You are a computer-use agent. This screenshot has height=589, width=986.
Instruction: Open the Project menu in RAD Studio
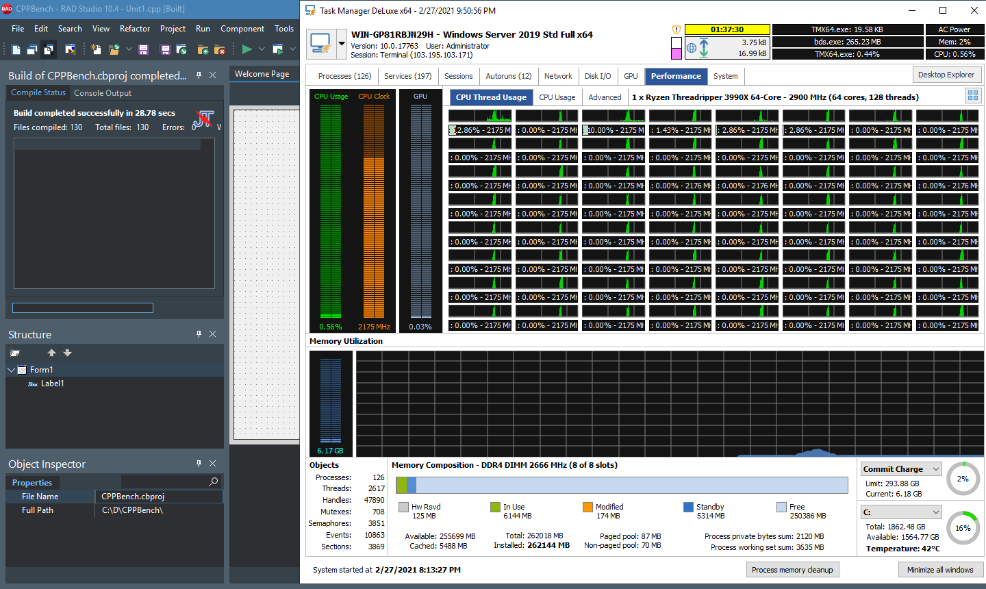(x=173, y=29)
